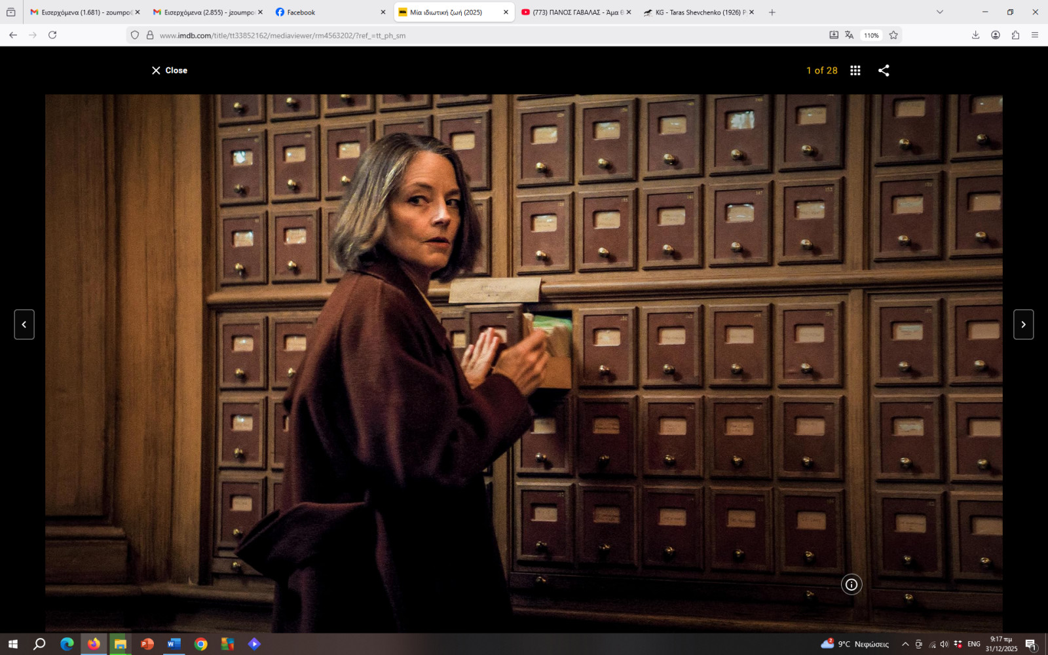The width and height of the screenshot is (1048, 655).
Task: Open a new browser tab
Action: point(772,12)
